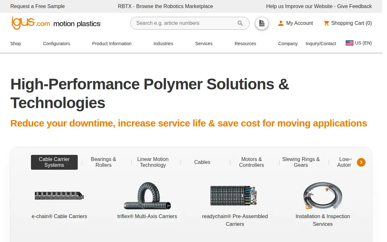The height and width of the screenshot is (242, 387).
Task: Click triflex® Multi-Axis Carriers link text
Action: tap(147, 217)
